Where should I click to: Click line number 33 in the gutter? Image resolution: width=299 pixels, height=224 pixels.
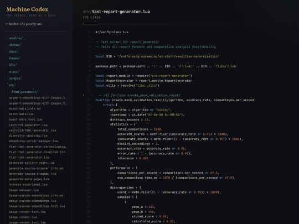[89, 187]
